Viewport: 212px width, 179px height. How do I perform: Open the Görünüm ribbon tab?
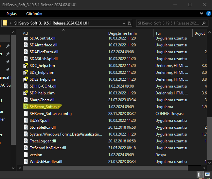coord(34,14)
